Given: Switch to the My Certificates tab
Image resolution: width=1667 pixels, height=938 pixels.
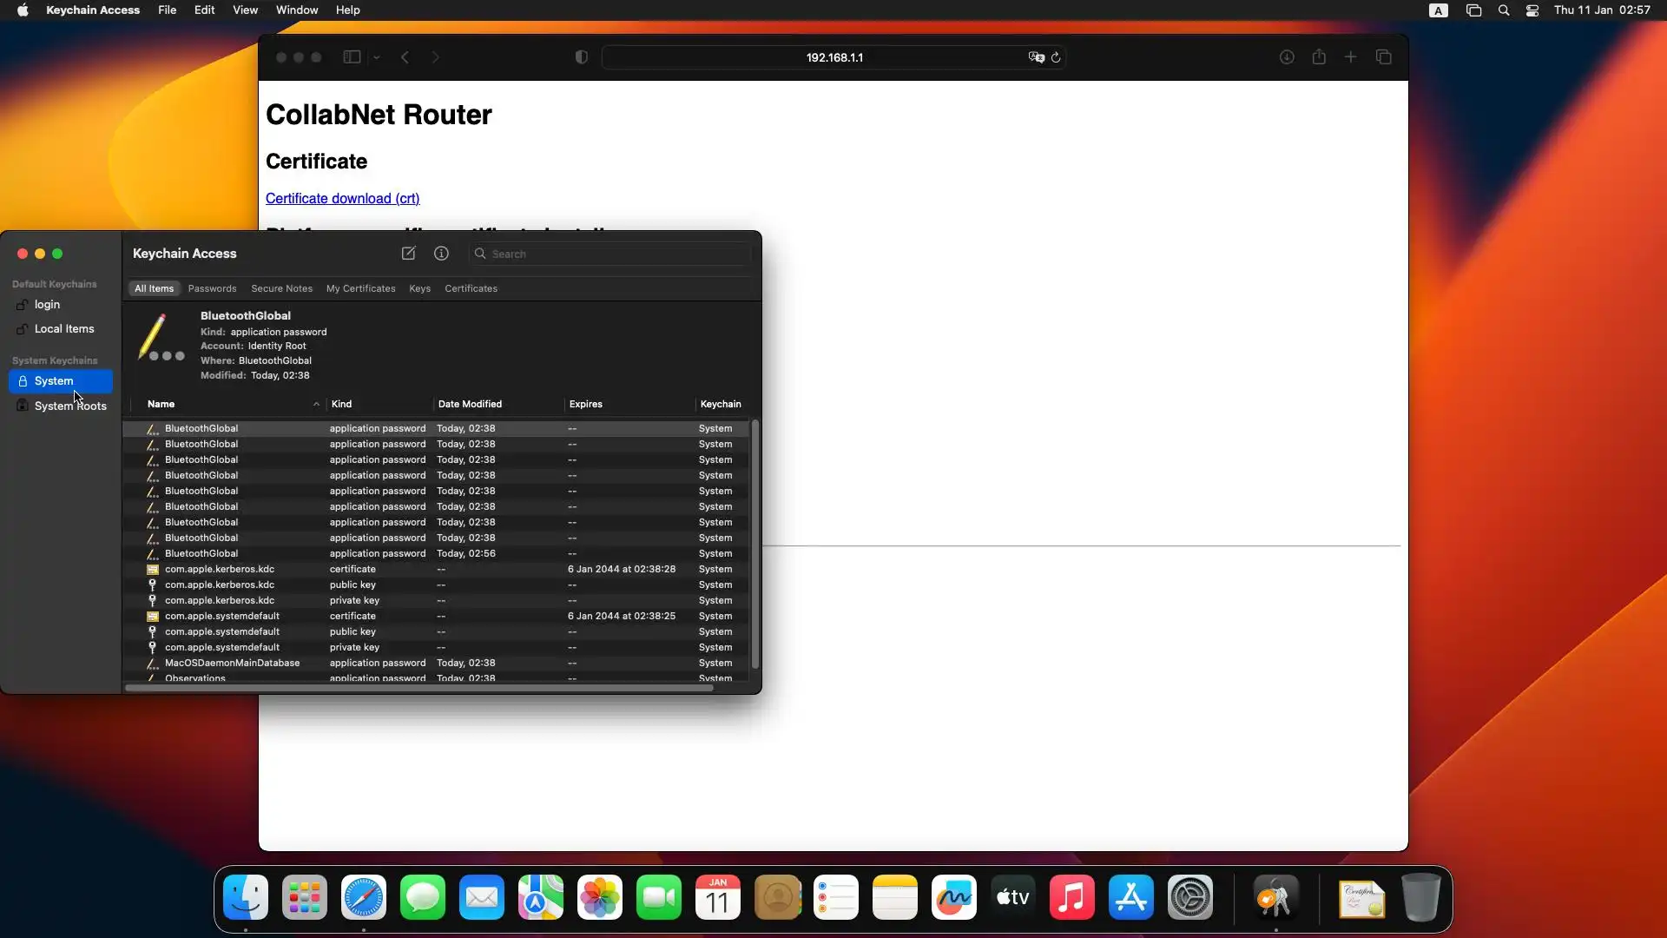Looking at the screenshot, I should pos(360,288).
